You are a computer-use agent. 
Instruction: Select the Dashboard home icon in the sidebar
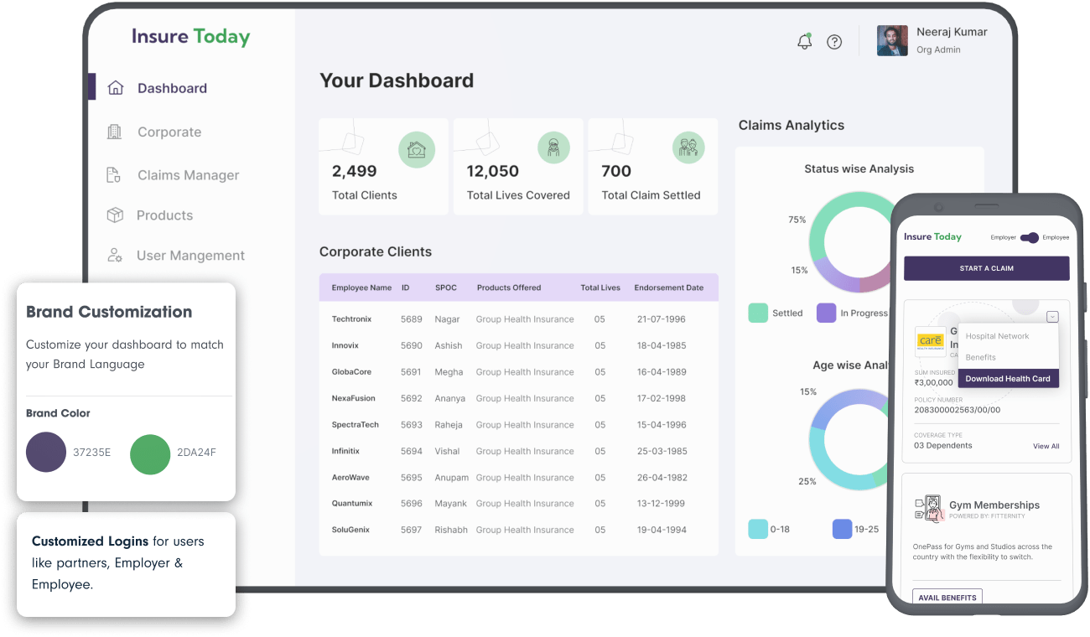point(115,86)
